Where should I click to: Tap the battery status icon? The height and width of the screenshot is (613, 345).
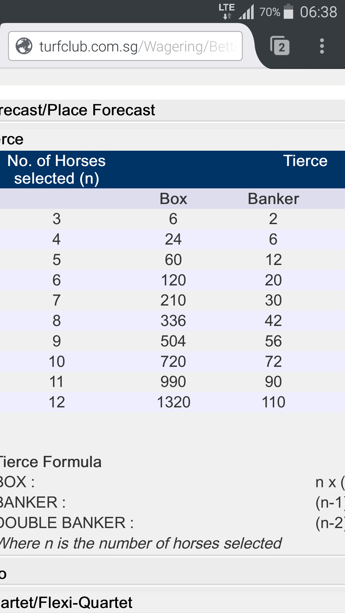pos(288,11)
